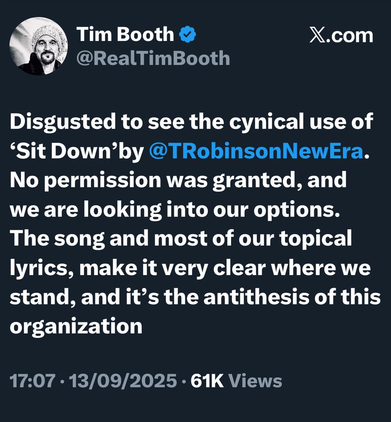
Task: Open Tim Booth's profile picture
Action: pyautogui.click(x=38, y=46)
